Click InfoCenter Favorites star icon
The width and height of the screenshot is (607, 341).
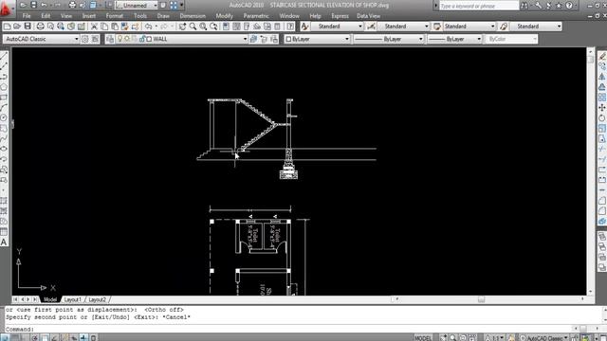point(559,6)
